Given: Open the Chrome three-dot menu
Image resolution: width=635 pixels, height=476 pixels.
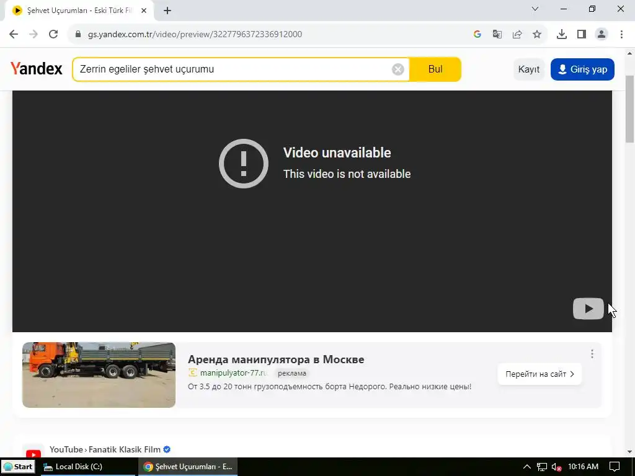Looking at the screenshot, I should point(621,35).
